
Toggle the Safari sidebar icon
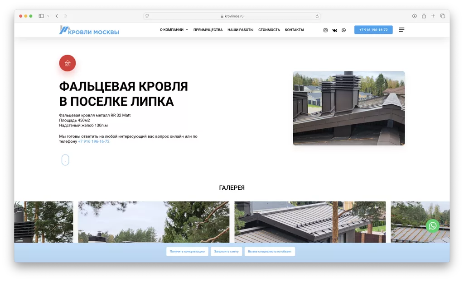[x=41, y=16]
